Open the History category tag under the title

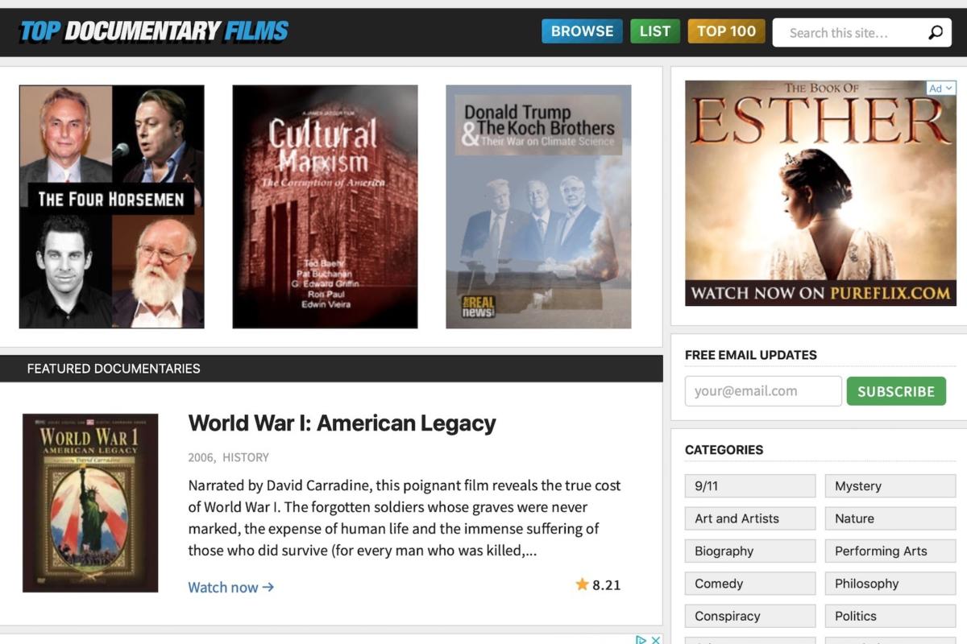click(246, 457)
